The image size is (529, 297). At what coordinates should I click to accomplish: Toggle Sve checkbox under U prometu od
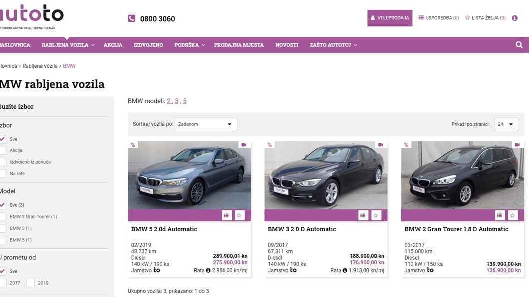(x=2, y=271)
